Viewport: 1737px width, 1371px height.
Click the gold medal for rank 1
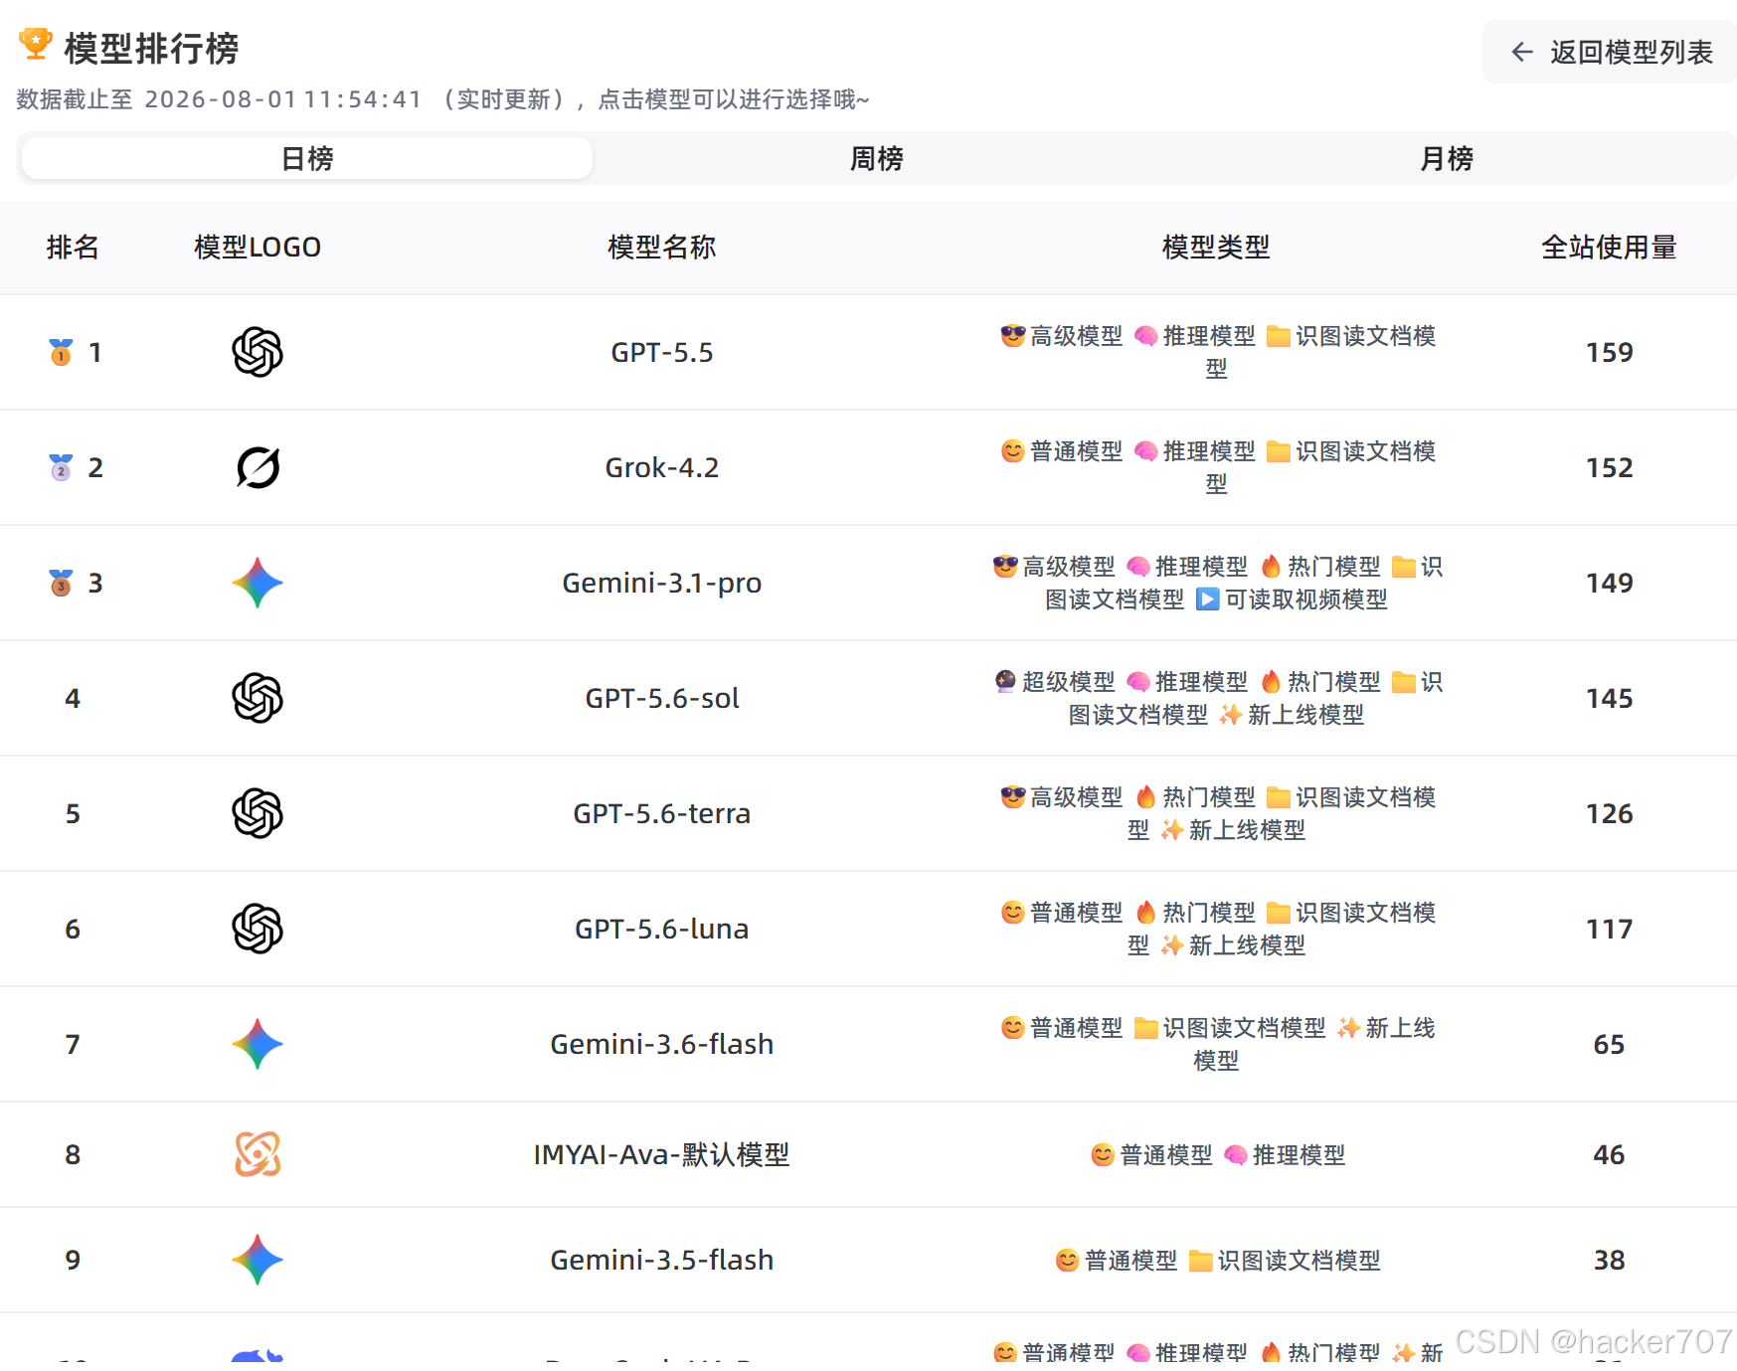[62, 352]
